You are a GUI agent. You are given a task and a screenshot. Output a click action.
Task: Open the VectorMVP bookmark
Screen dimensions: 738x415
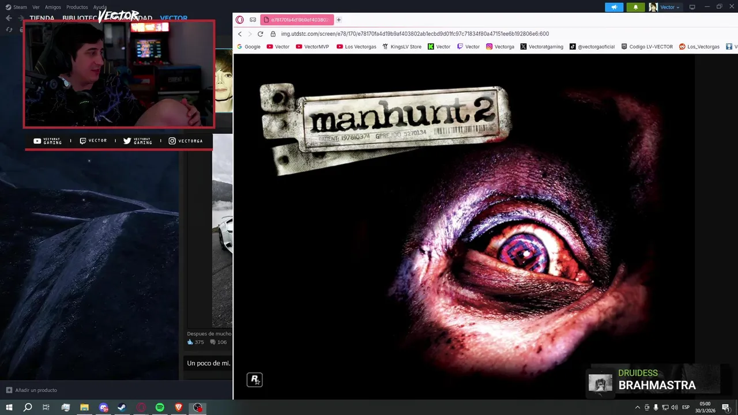[312, 47]
